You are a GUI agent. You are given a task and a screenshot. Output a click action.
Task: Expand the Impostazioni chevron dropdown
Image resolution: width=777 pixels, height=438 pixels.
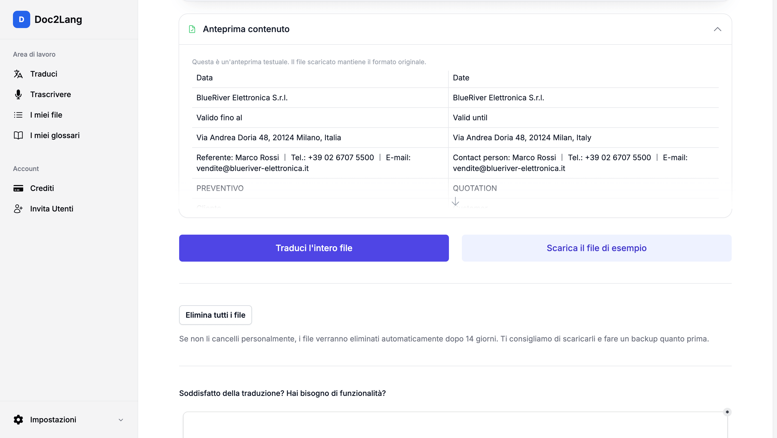click(121, 420)
